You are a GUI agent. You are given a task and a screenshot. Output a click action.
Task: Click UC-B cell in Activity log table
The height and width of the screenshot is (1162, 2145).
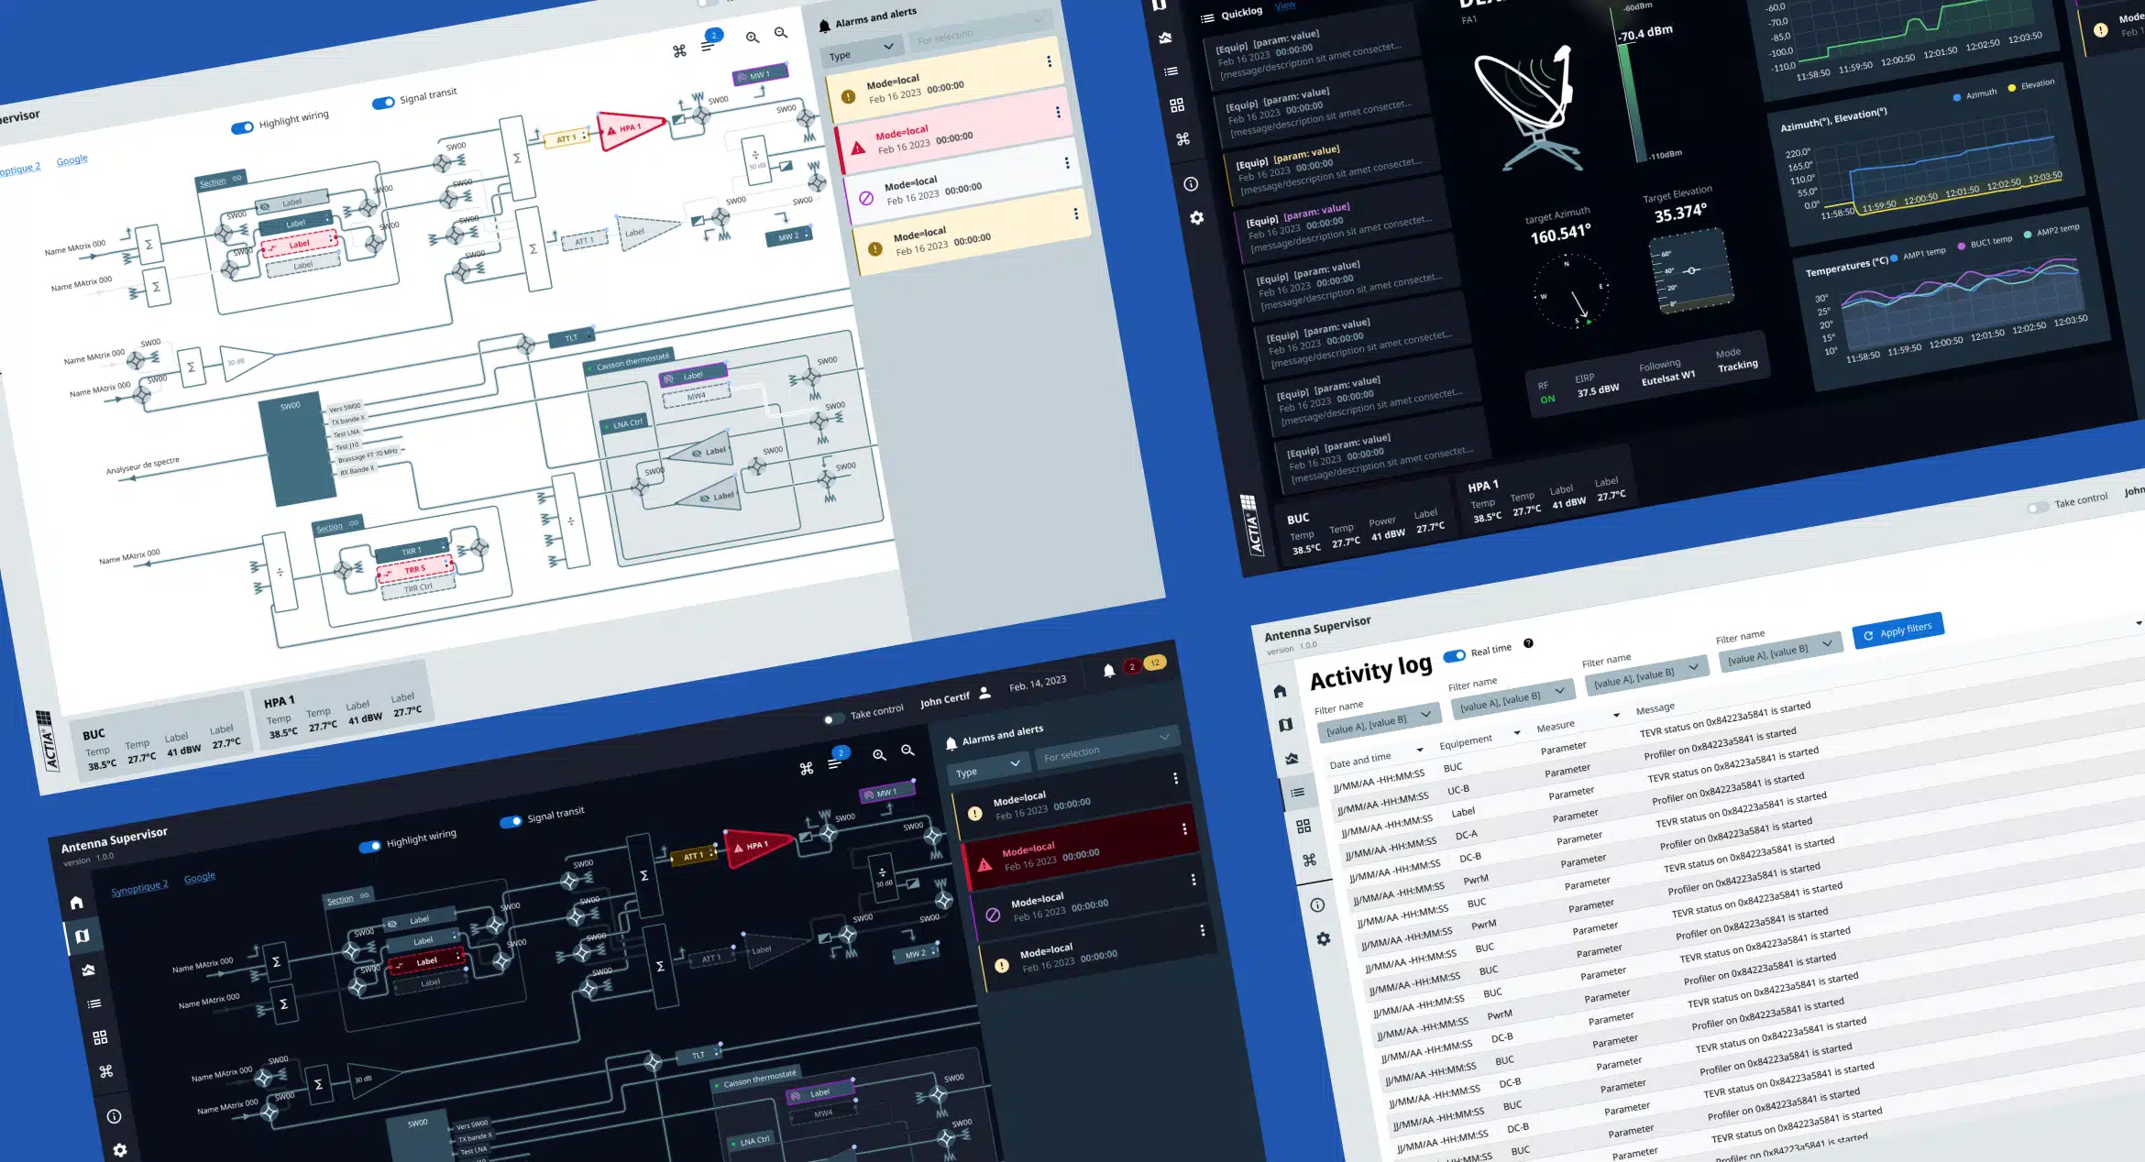tap(1458, 789)
